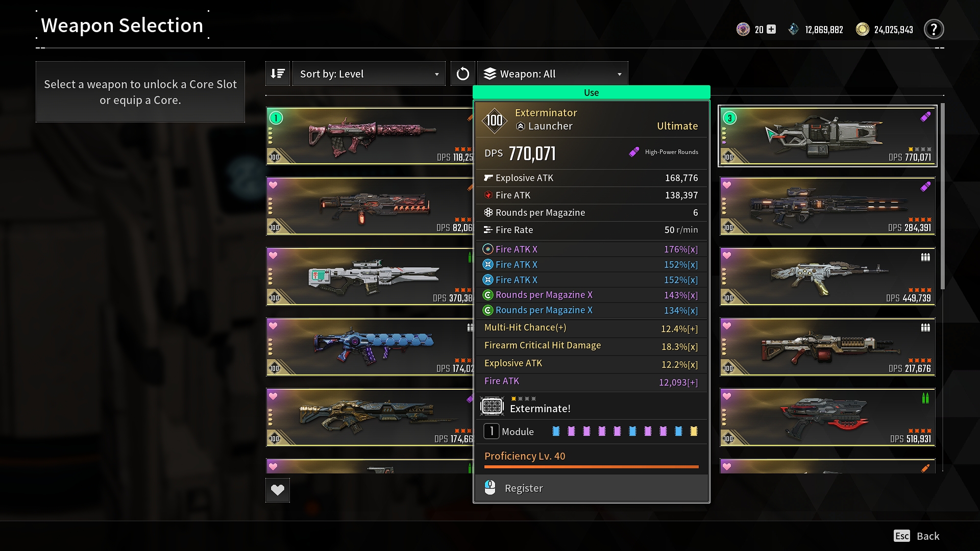Toggle favorite heart on DPS 284,391 weapon
This screenshot has height=551, width=980.
click(x=727, y=185)
